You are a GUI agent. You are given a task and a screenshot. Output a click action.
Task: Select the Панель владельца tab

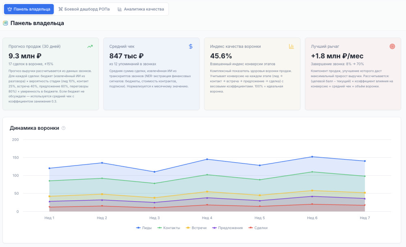point(29,9)
